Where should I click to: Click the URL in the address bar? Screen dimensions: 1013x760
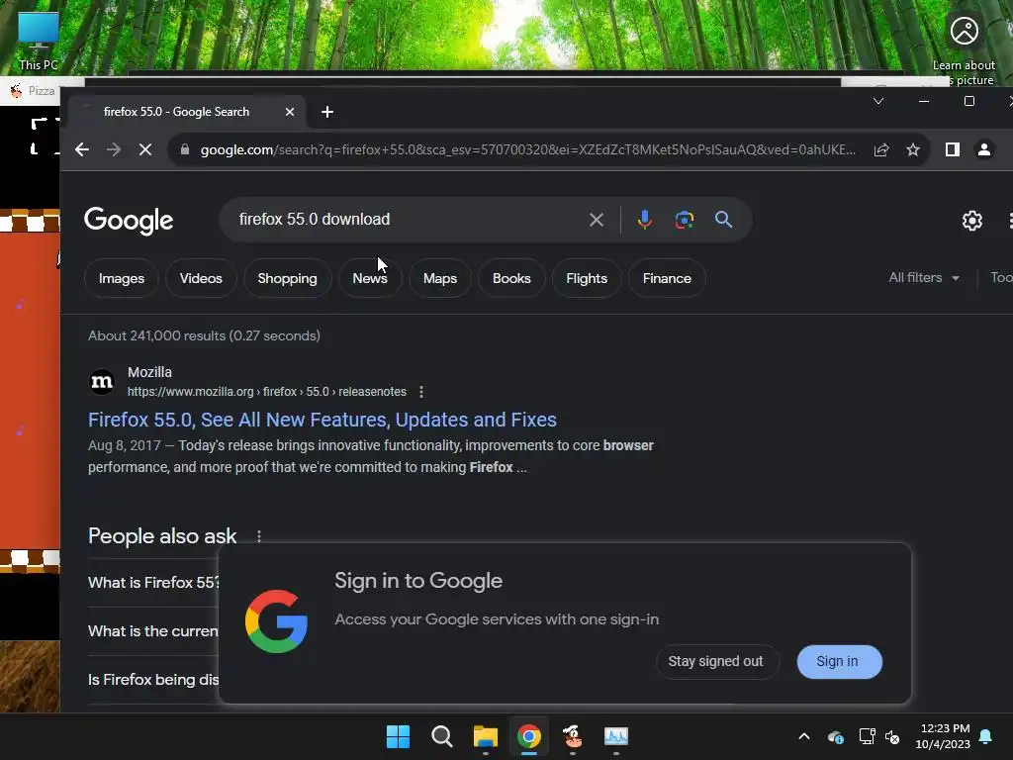coord(528,150)
